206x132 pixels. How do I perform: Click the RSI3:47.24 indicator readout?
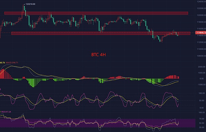coord(6,112)
